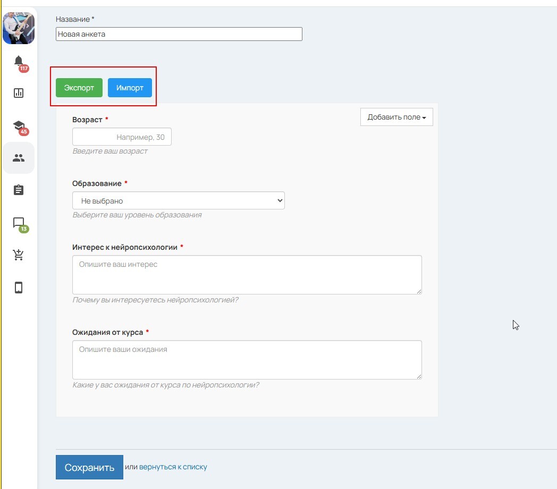This screenshot has width=557, height=489.
Task: Expand the Добавить поле dropdown
Action: click(396, 117)
